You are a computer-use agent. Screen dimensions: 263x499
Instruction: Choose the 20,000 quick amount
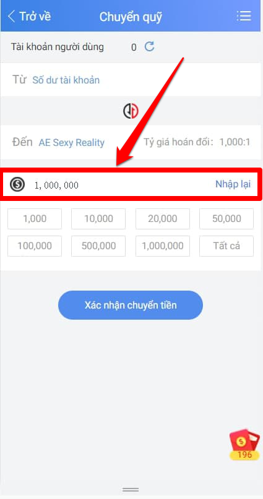pyautogui.click(x=163, y=219)
